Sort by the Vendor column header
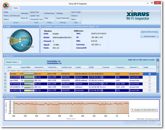The width and height of the screenshot is (165, 130). coord(81,67)
